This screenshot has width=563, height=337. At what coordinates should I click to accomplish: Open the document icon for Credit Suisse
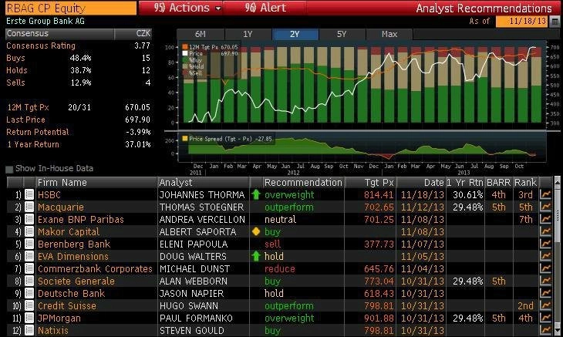29,306
